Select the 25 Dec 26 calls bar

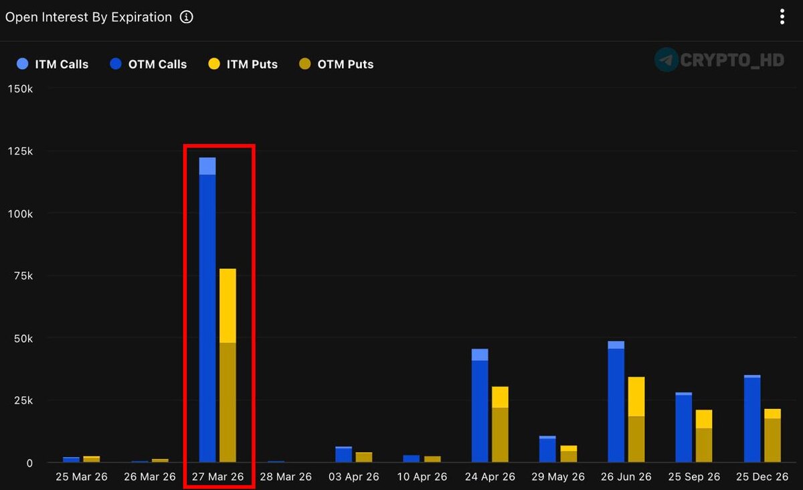(752, 419)
